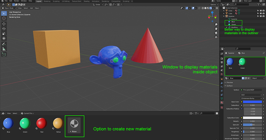
Task: Open the asset browser View menu
Action: point(9,113)
